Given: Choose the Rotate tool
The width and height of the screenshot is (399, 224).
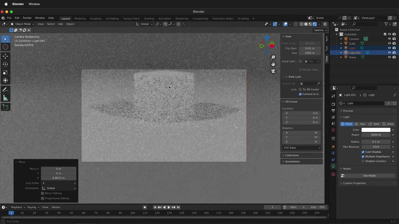Looking at the screenshot, I should tap(5, 64).
